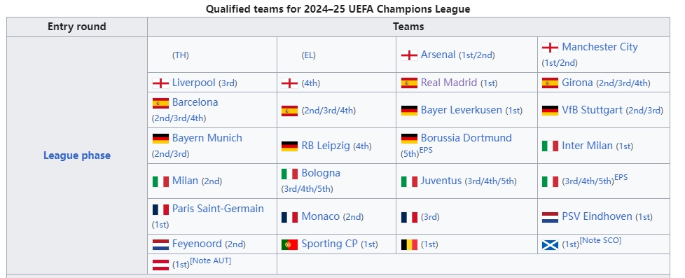Click the Scotland flag icon
This screenshot has height=278, width=685.
point(550,245)
